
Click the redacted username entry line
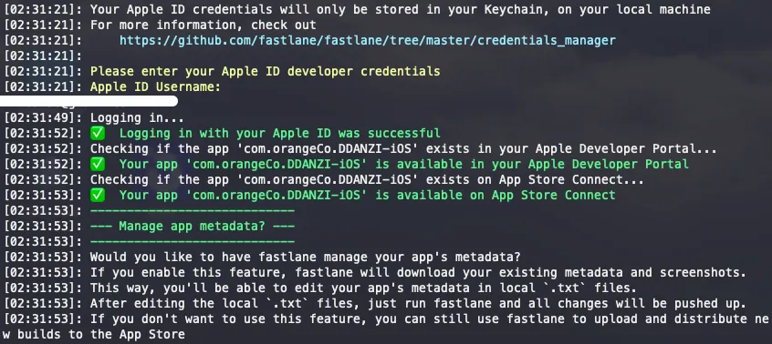click(89, 102)
